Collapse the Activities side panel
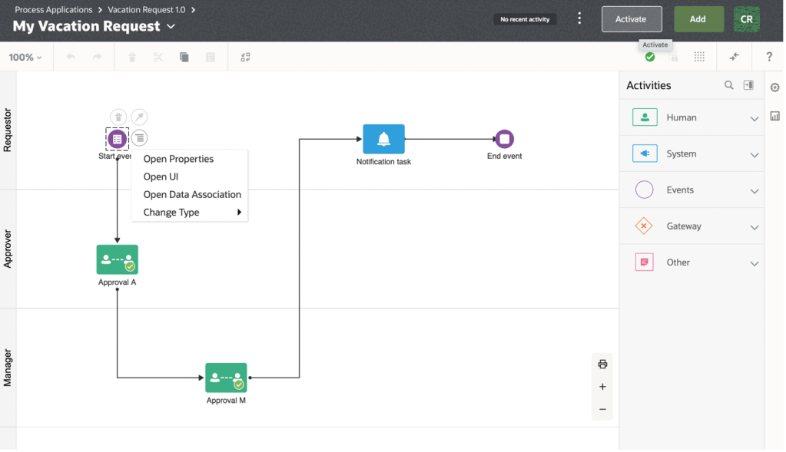The height and width of the screenshot is (452, 786). coord(748,85)
